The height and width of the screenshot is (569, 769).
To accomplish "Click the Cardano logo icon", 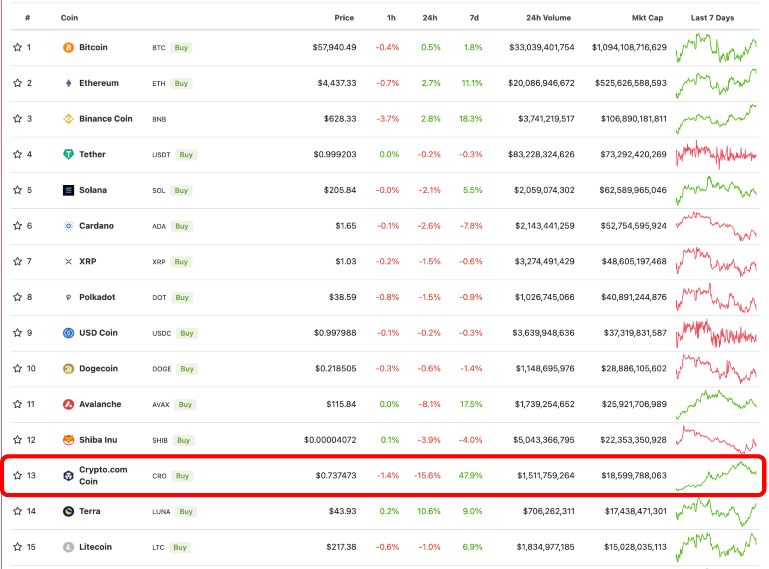I will [68, 226].
